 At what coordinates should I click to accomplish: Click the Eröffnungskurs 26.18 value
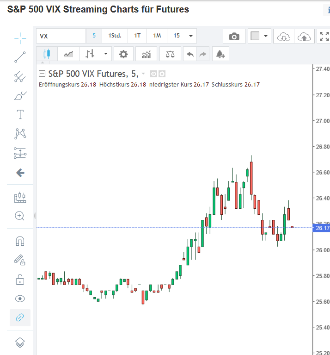pyautogui.click(x=88, y=84)
